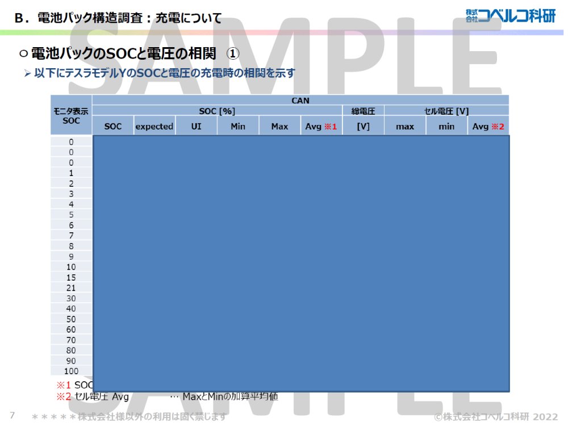This screenshot has width=568, height=426.
Task: Click the [V] unit header cell
Action: (363, 126)
